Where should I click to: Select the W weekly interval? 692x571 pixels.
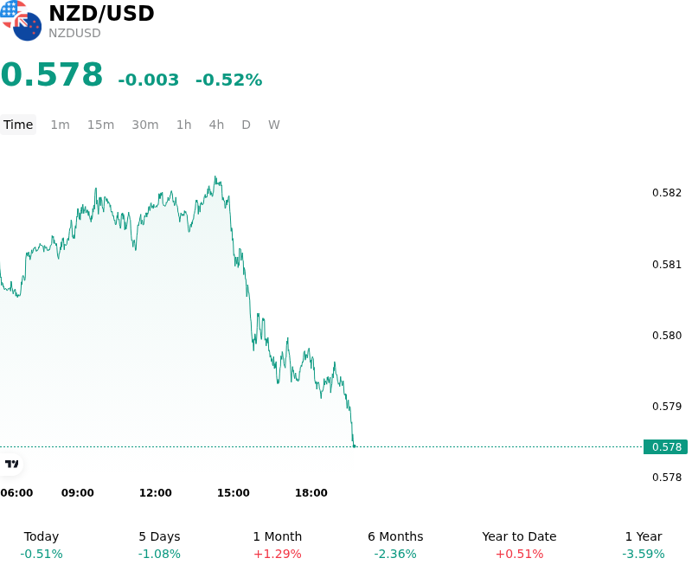273,125
